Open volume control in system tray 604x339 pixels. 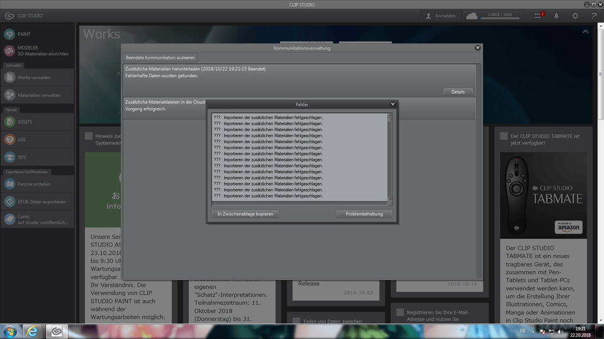coord(561,331)
